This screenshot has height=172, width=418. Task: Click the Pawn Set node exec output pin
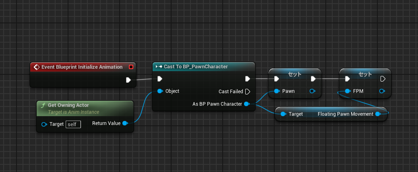click(313, 79)
